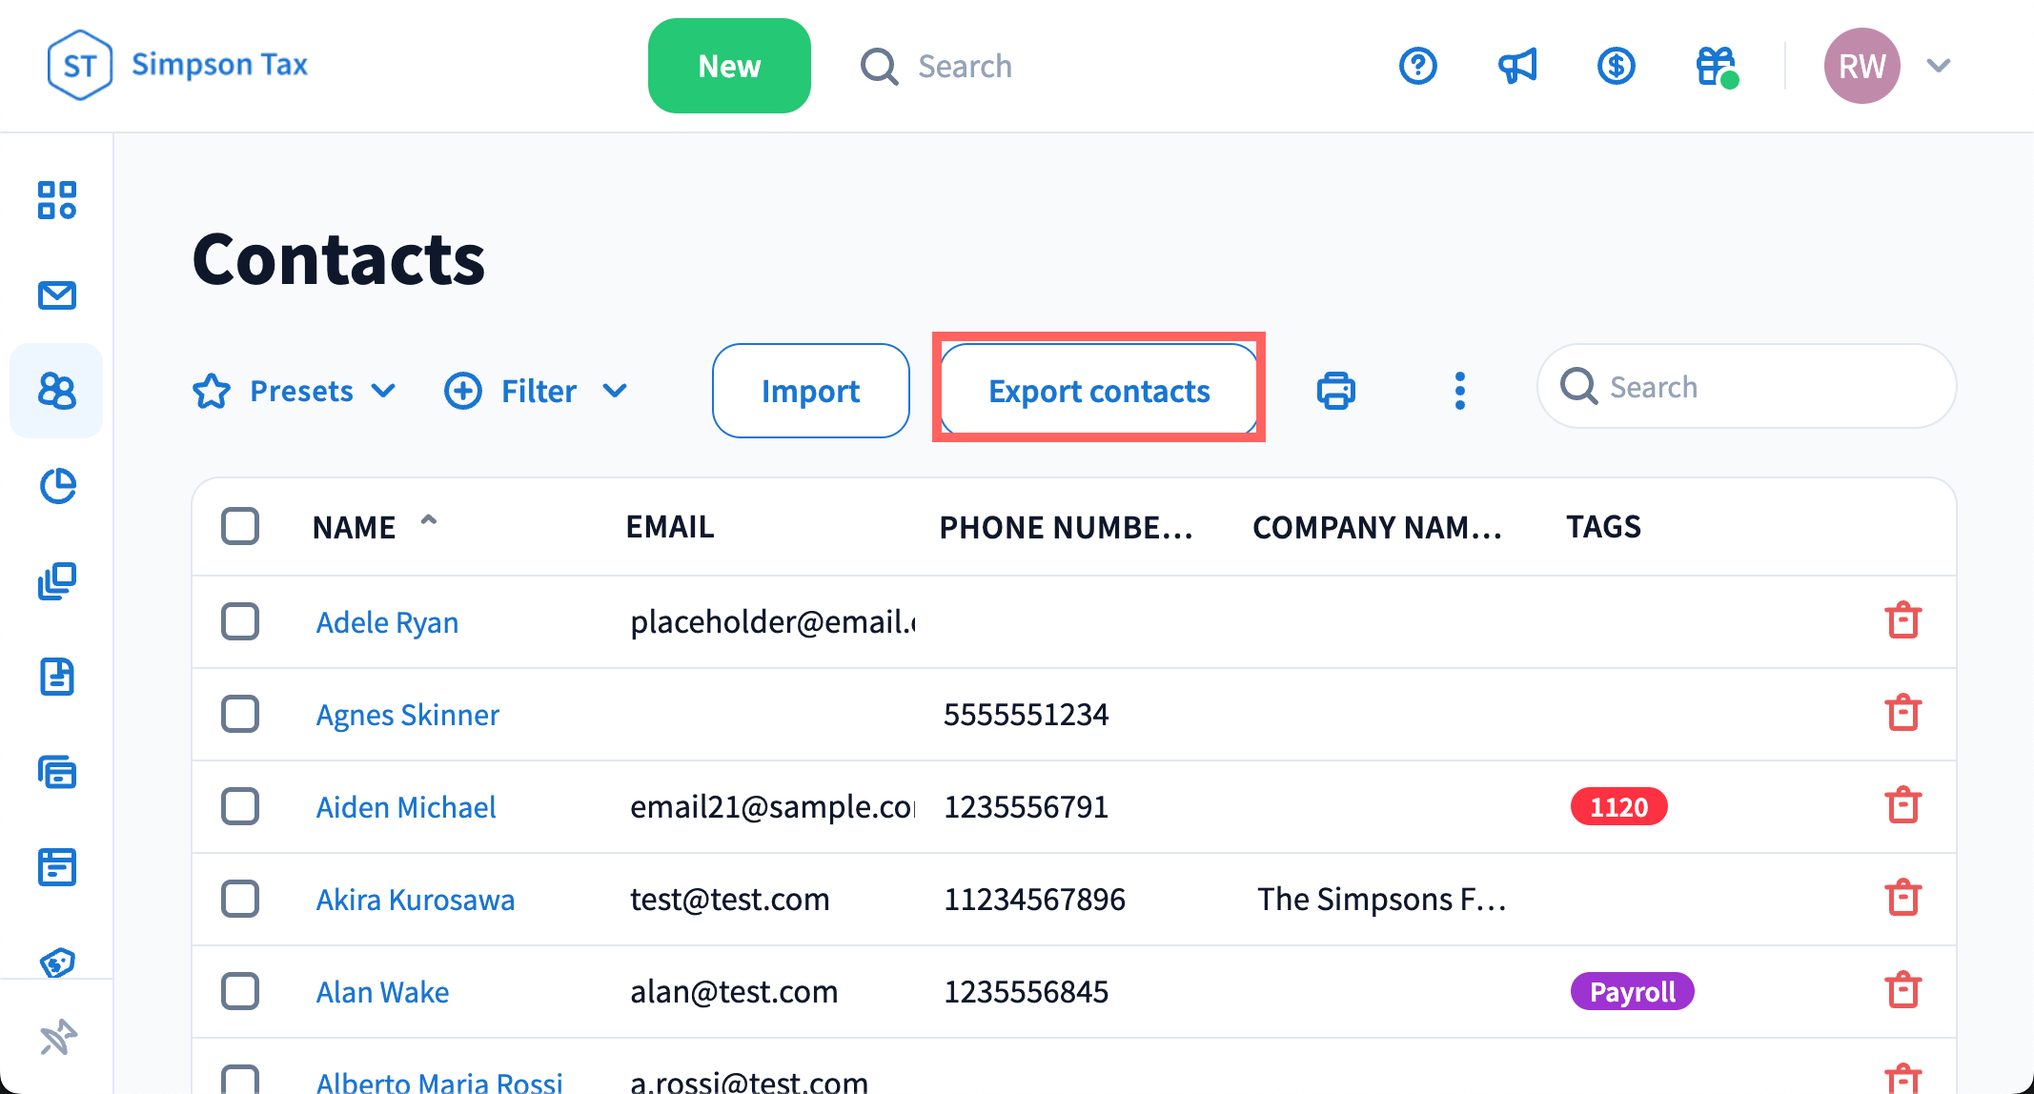This screenshot has width=2034, height=1094.
Task: Open the Alan Wake contact link
Action: pyautogui.click(x=382, y=992)
